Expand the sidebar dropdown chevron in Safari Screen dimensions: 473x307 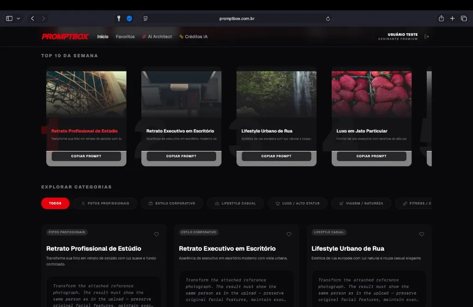pyautogui.click(x=18, y=18)
